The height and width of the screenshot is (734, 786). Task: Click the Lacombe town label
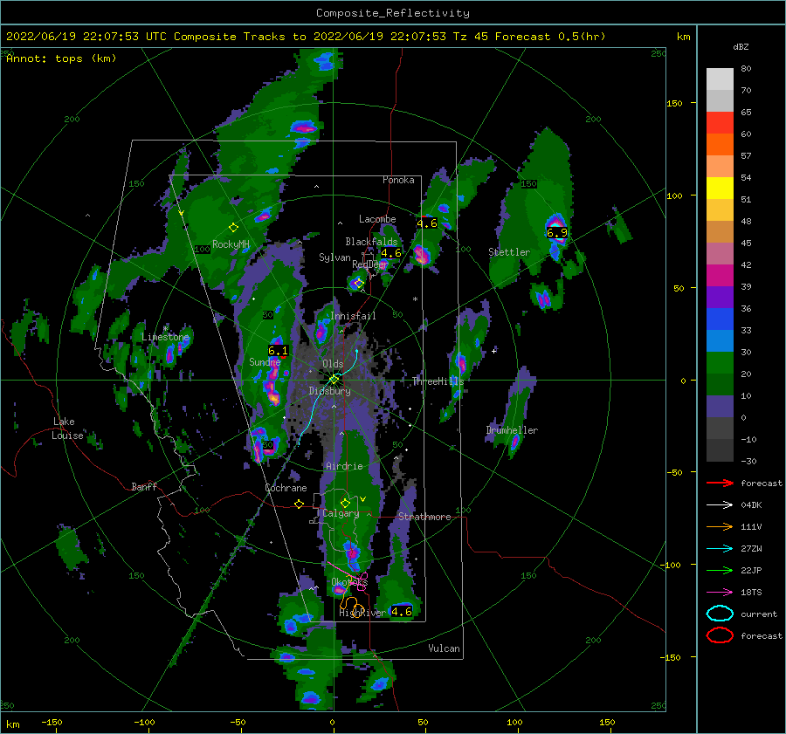(x=377, y=219)
